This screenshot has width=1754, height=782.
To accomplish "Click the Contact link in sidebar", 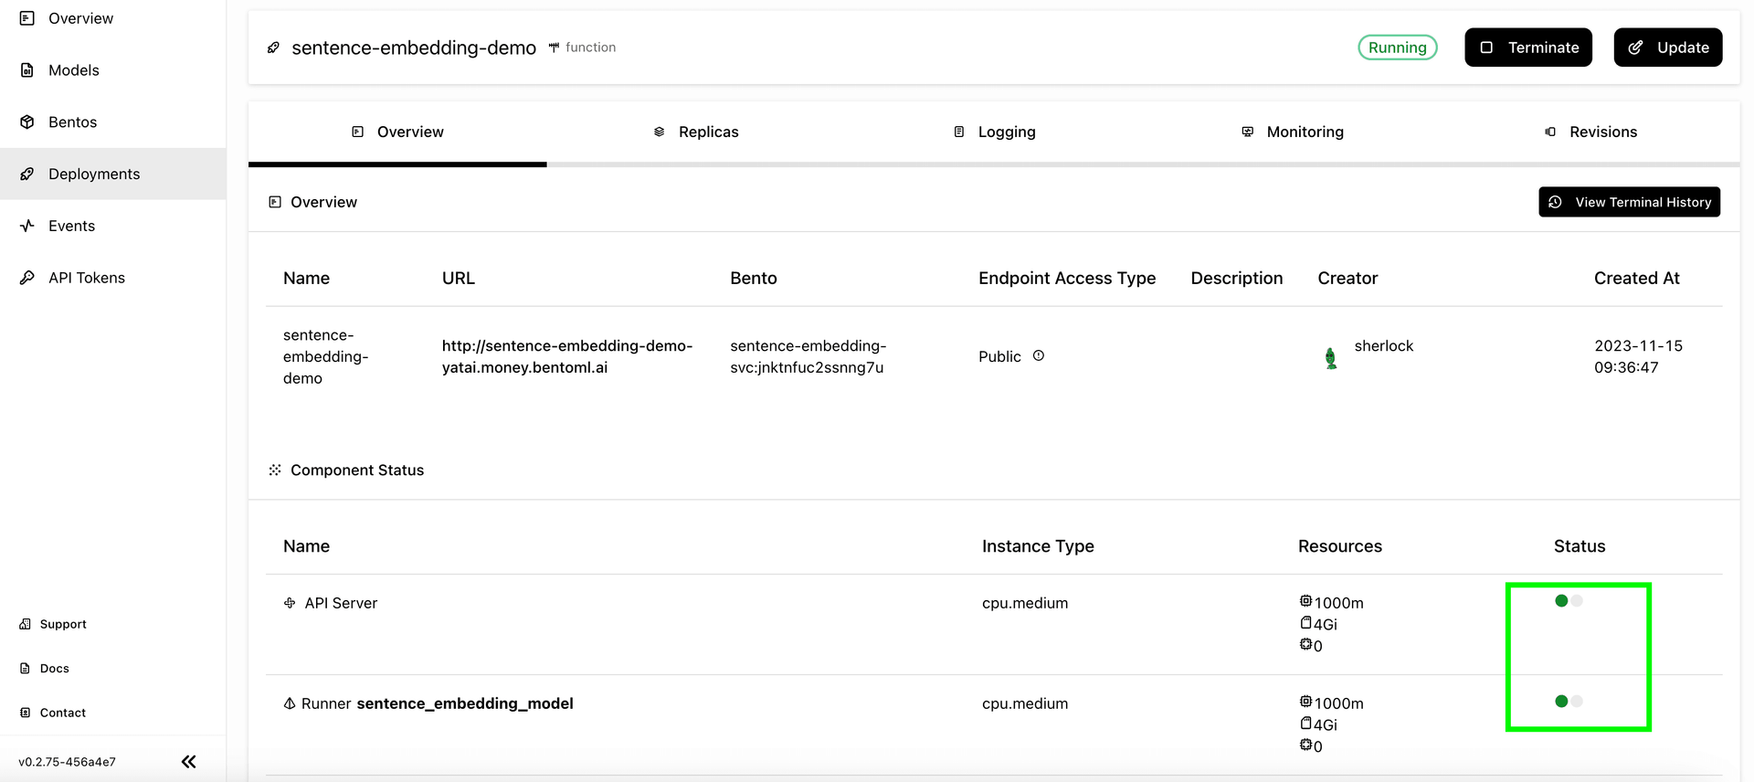I will pos(62,713).
